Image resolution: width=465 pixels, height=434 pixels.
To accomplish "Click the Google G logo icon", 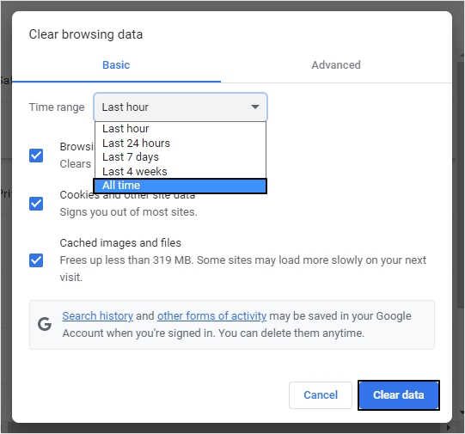I will tap(45, 324).
